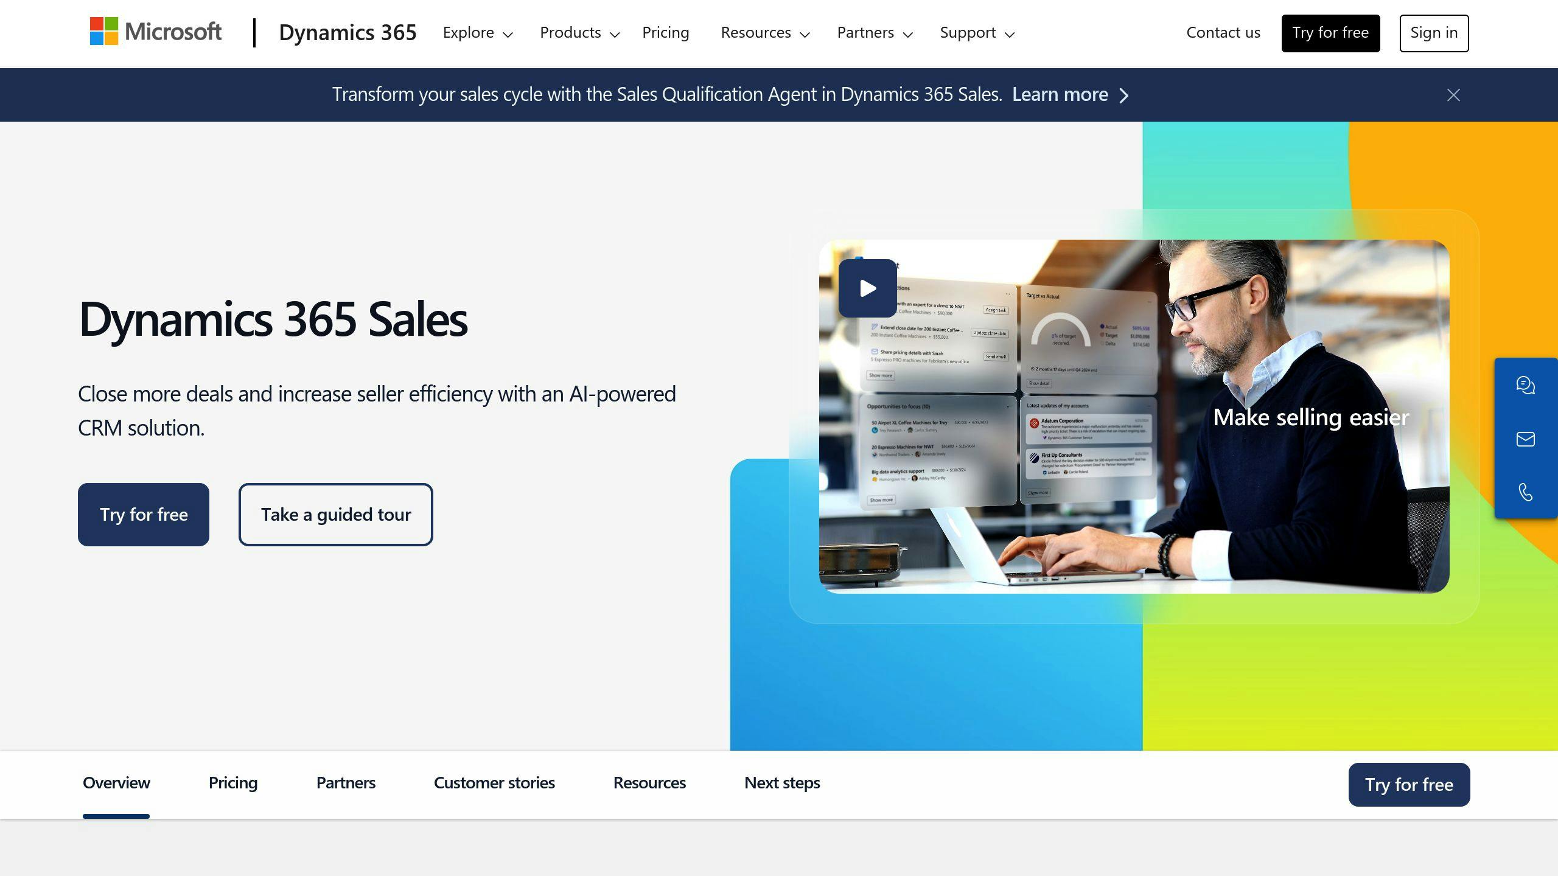This screenshot has width=1558, height=876.
Task: Click Contact us in the header
Action: click(x=1223, y=33)
